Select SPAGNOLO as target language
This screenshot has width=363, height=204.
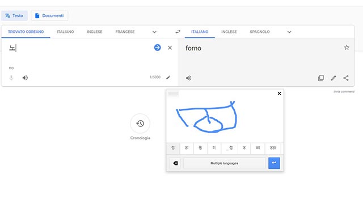[260, 32]
